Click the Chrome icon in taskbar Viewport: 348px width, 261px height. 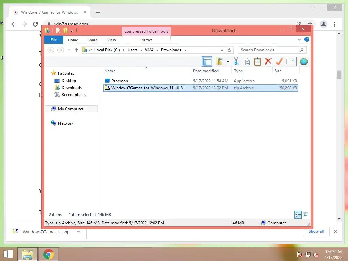click(48, 254)
